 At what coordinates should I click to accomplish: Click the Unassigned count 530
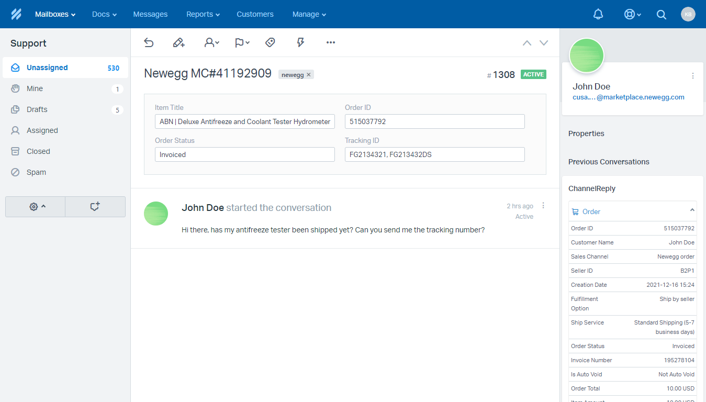[114, 68]
